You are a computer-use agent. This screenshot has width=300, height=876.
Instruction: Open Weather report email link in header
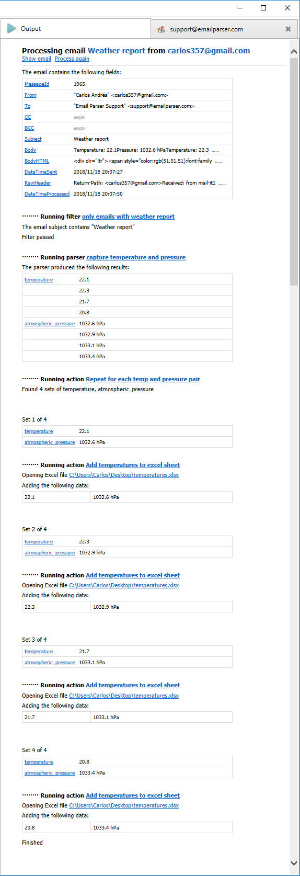pos(117,51)
